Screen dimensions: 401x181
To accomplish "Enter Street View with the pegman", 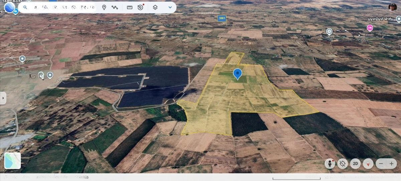I will point(329,164).
